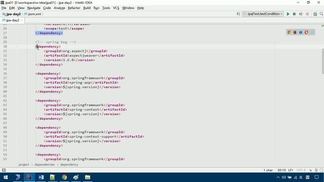Open the memory indicator circle in the status bar
Screen dimensions: 324x182
tap(321, 170)
